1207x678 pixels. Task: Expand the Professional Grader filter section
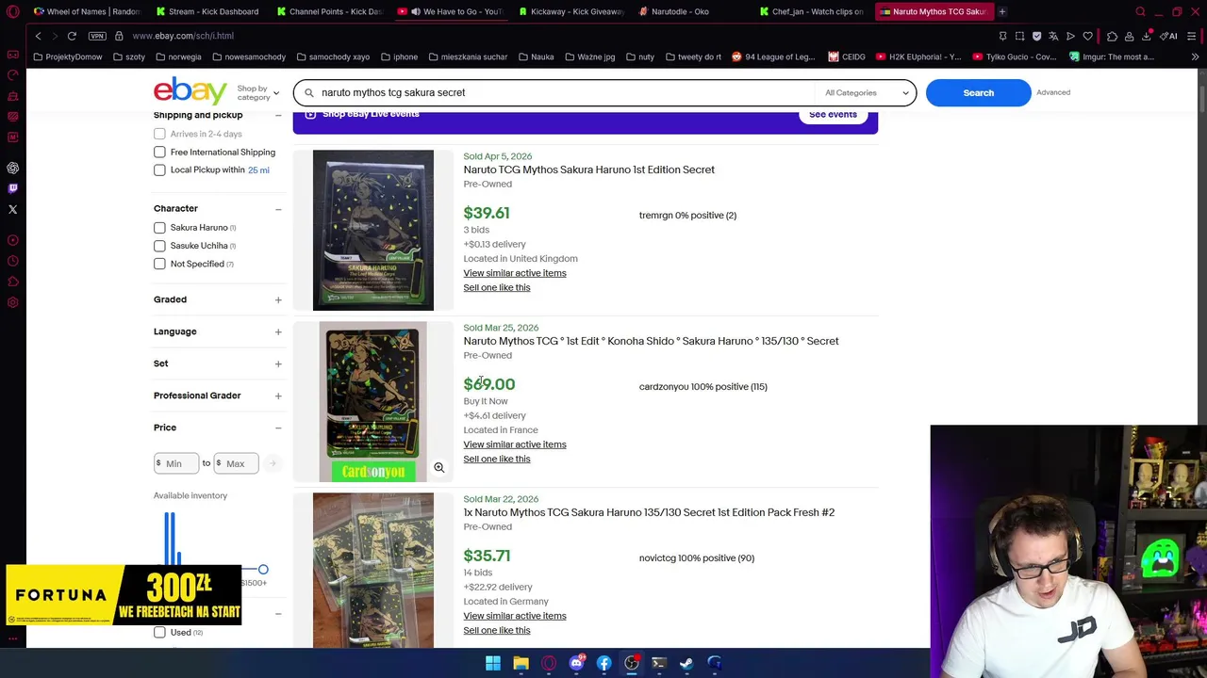[x=278, y=395]
